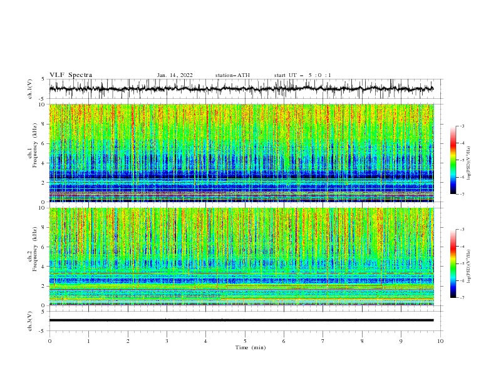Click the "2" frequency tick of ch.1

tap(43, 183)
